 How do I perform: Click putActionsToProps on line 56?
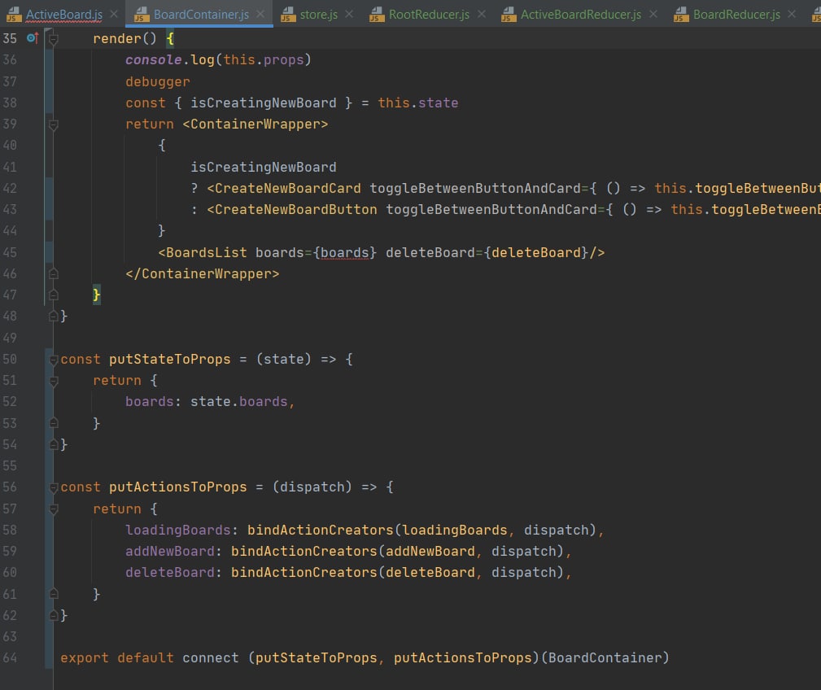[x=178, y=487]
